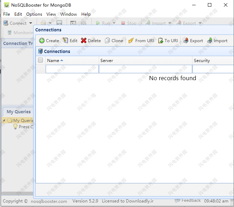Open the main Export dropdown arrow
The width and height of the screenshot is (234, 207).
click(x=200, y=23)
